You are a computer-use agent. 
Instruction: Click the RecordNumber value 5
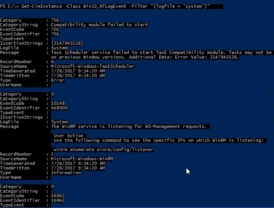point(52,154)
